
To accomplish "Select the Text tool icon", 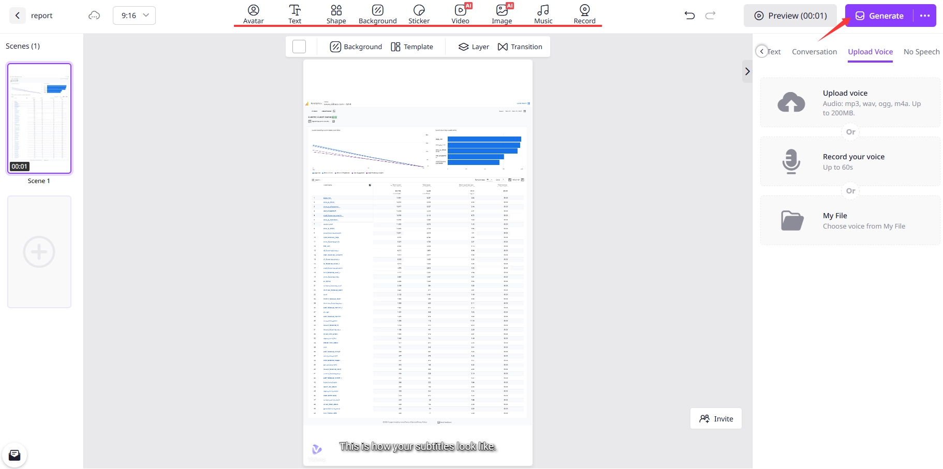I will point(294,10).
